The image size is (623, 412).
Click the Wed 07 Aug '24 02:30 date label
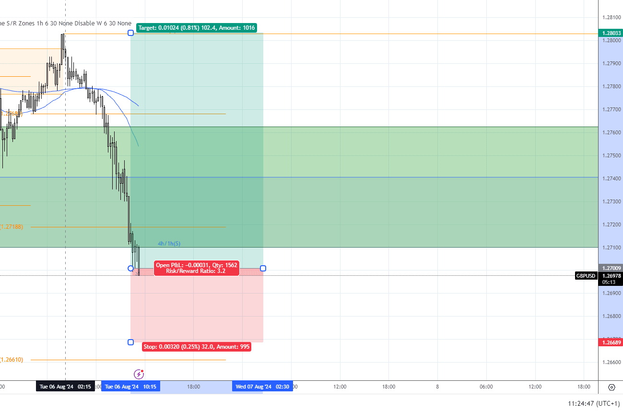[262, 387]
